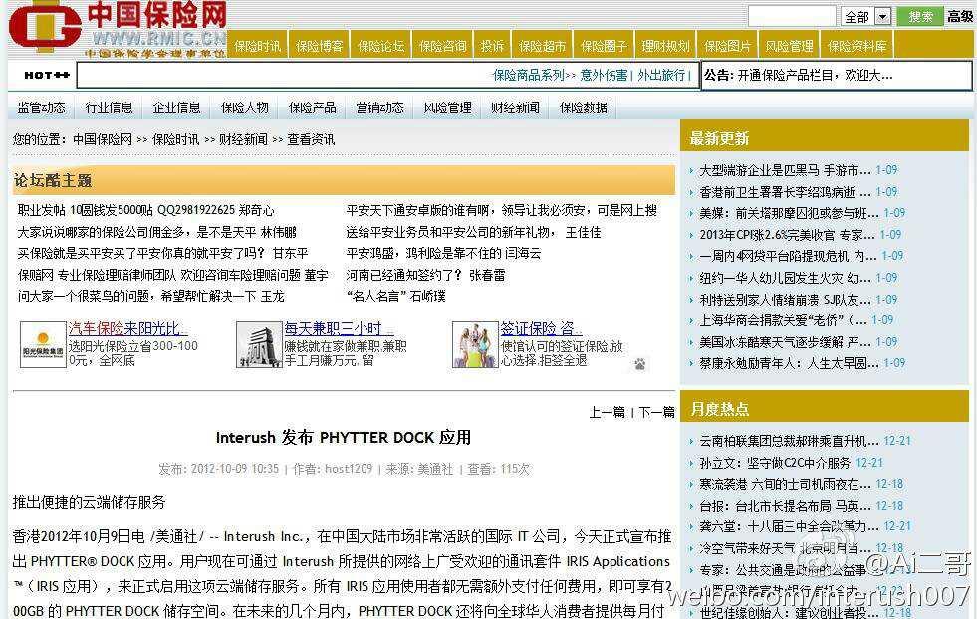
Task: Open the building image ad thumbnail
Action: (x=259, y=344)
